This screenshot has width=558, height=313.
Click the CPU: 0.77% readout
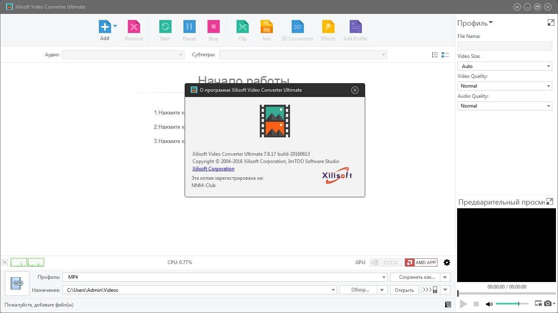(x=180, y=262)
